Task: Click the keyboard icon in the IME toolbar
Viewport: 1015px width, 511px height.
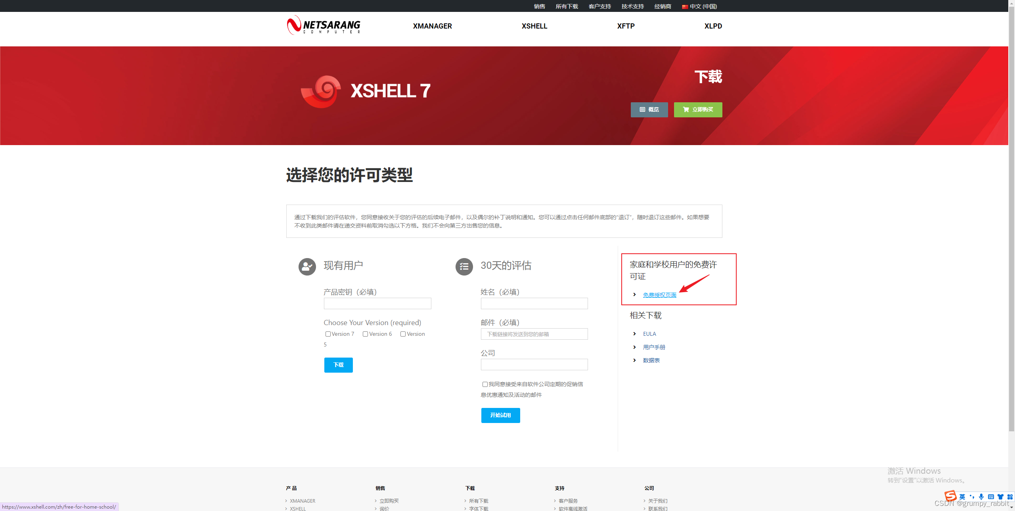Action: (x=991, y=497)
